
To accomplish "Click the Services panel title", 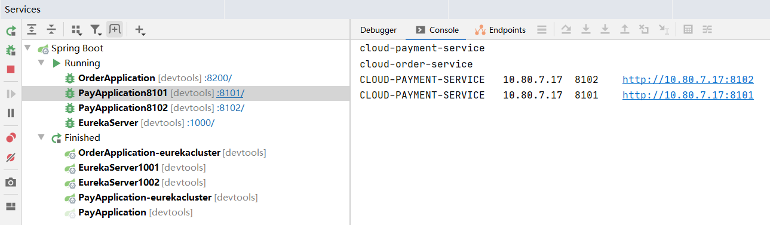I will [x=23, y=10].
